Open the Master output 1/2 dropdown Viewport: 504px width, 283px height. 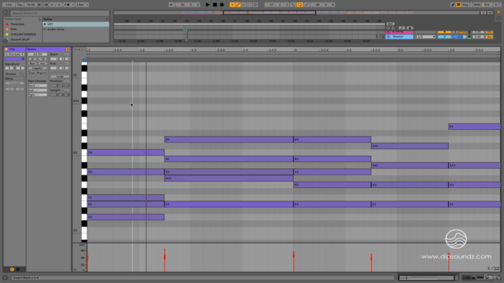[x=425, y=37]
